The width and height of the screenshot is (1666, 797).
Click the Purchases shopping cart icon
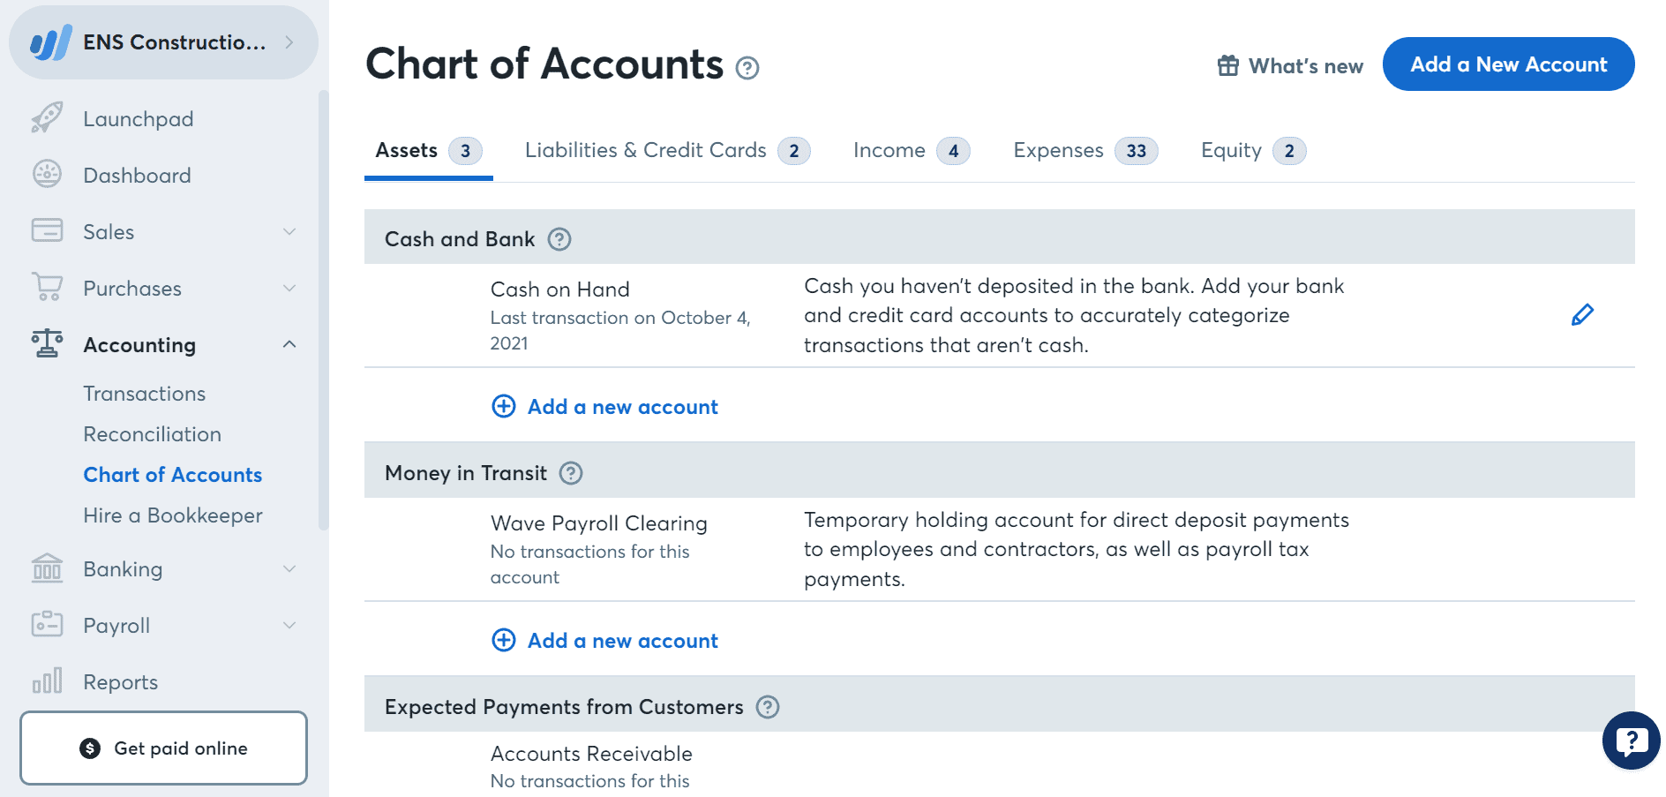point(47,288)
